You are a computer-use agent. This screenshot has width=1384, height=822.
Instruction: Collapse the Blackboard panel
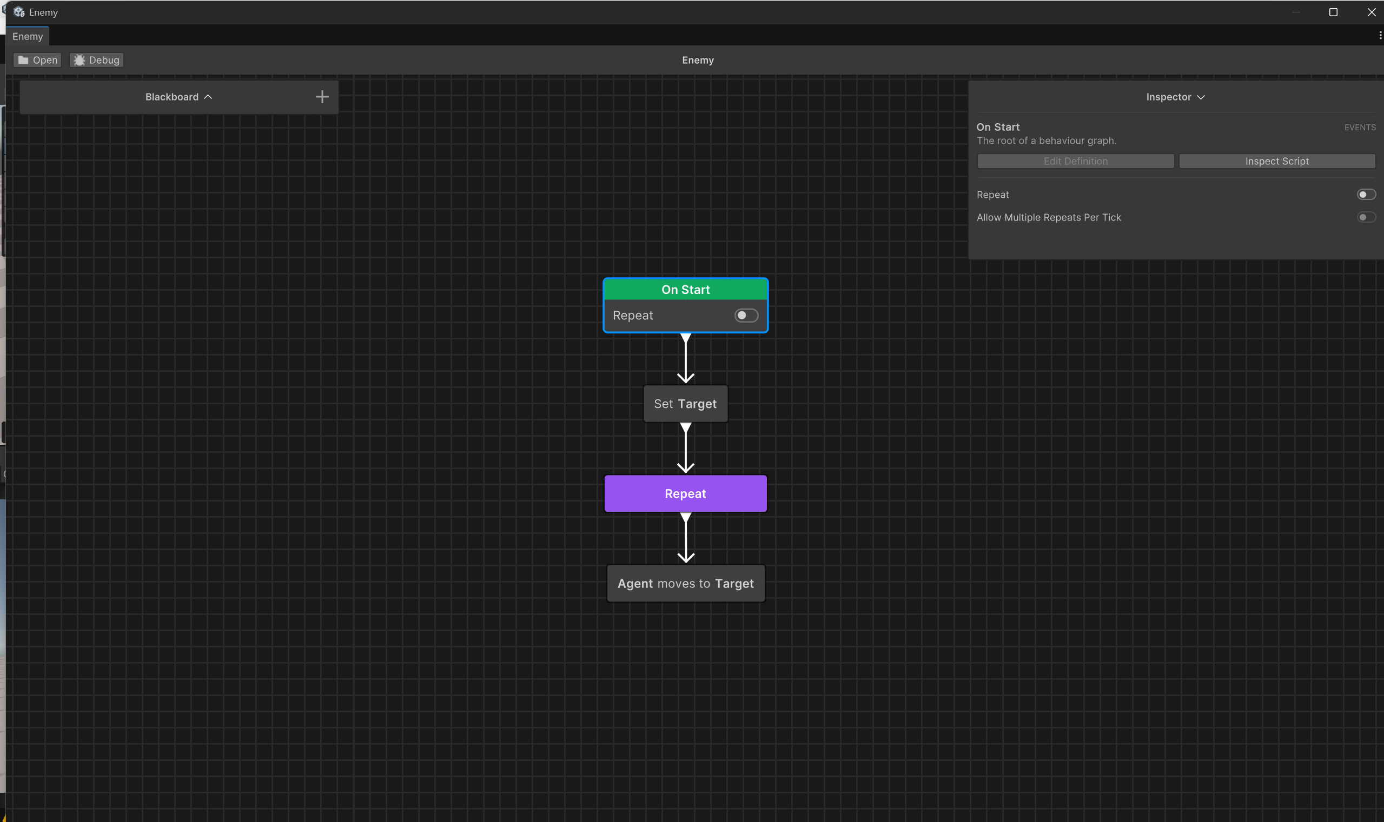click(x=208, y=96)
